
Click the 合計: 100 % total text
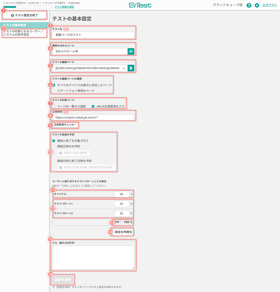pyautogui.click(x=123, y=222)
